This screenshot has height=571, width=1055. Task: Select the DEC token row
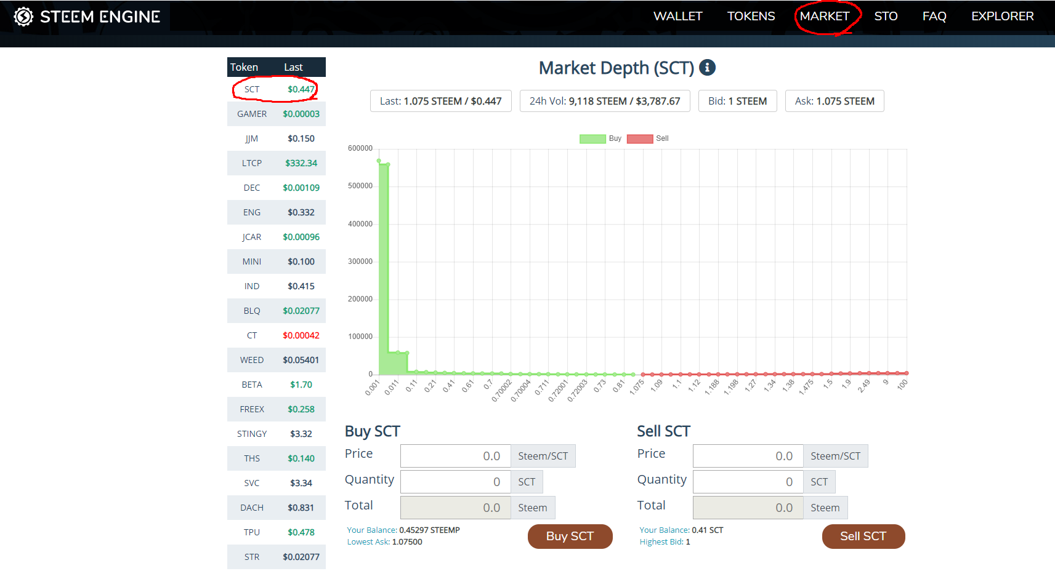click(277, 188)
